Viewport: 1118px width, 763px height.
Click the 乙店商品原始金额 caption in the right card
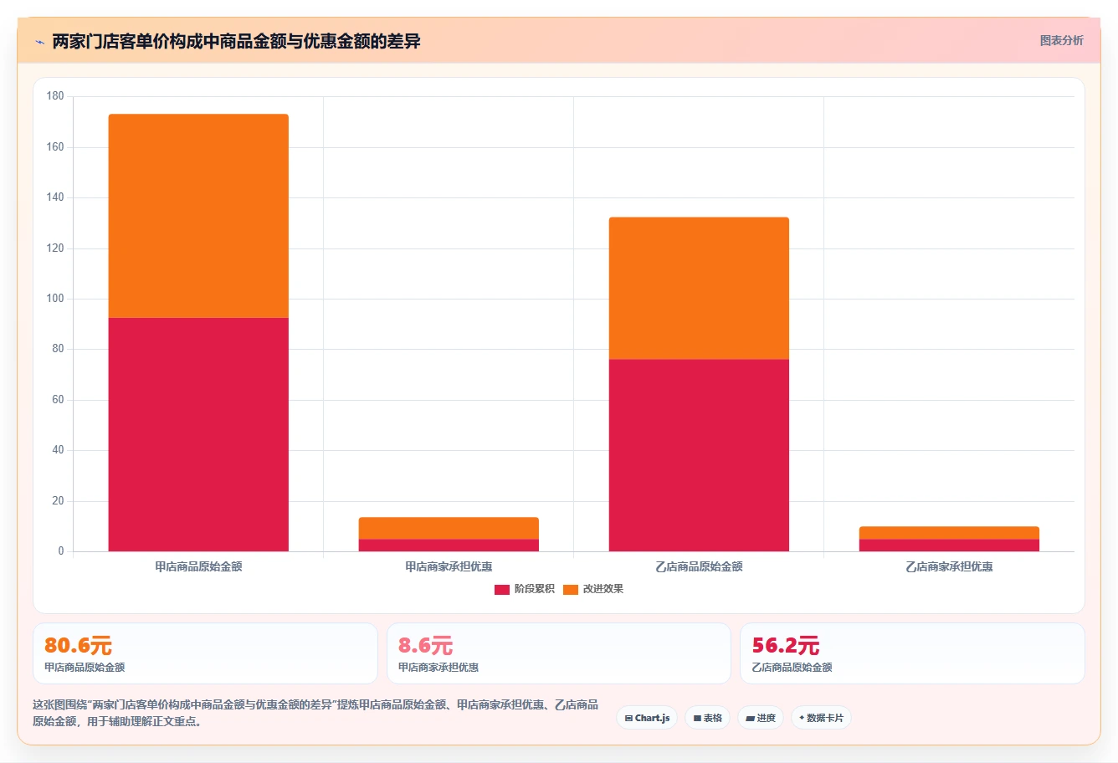[x=792, y=668]
